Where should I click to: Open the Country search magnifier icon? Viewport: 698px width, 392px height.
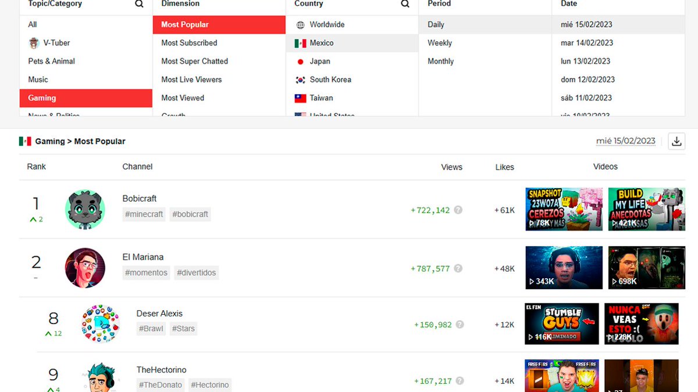(x=405, y=4)
